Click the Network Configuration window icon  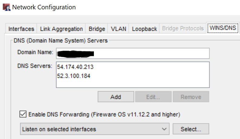point(7,7)
